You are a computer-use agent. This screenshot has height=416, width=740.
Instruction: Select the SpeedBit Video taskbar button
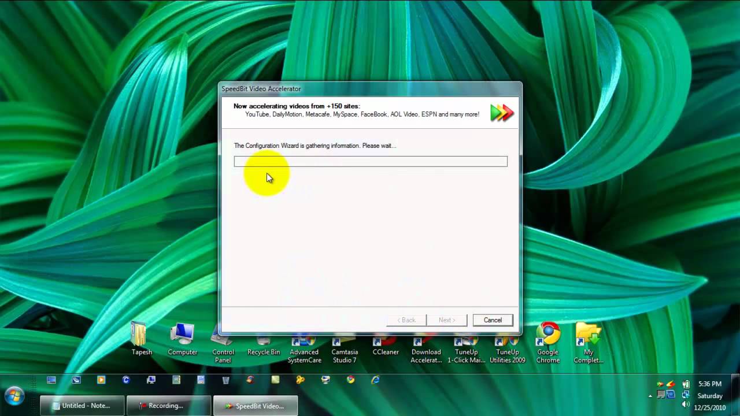point(256,406)
